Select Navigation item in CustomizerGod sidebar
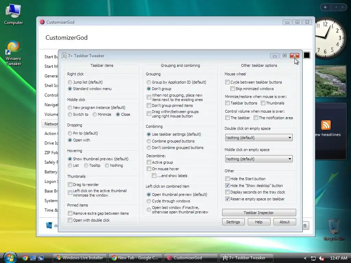The height and width of the screenshot is (263, 351). pyautogui.click(x=51, y=105)
